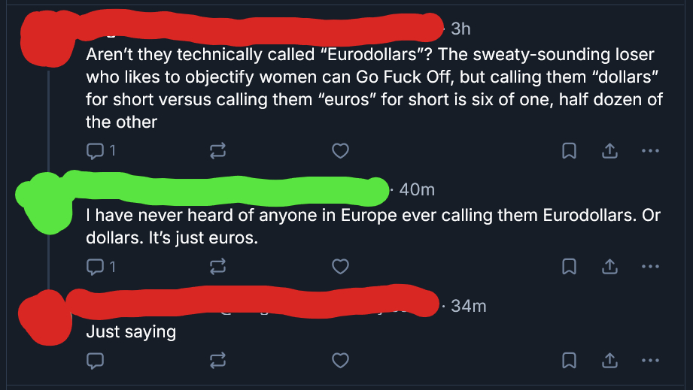Reply to the "It's just euros" post
This screenshot has height=390, width=693.
point(95,266)
